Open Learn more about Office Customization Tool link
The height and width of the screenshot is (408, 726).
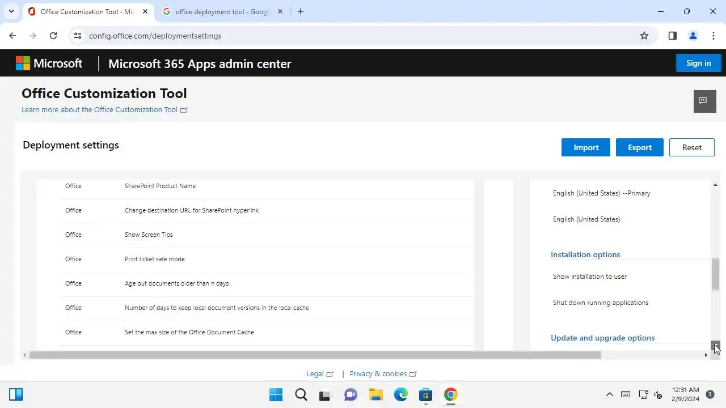click(104, 109)
